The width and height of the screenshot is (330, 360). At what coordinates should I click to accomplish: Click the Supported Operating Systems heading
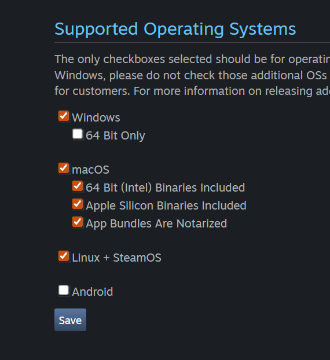tap(175, 29)
